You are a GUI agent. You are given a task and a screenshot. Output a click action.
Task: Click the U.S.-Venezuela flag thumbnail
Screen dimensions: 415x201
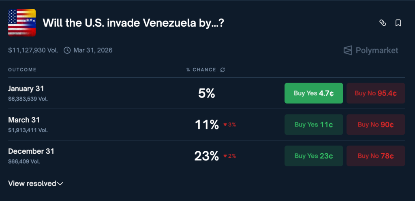click(22, 23)
